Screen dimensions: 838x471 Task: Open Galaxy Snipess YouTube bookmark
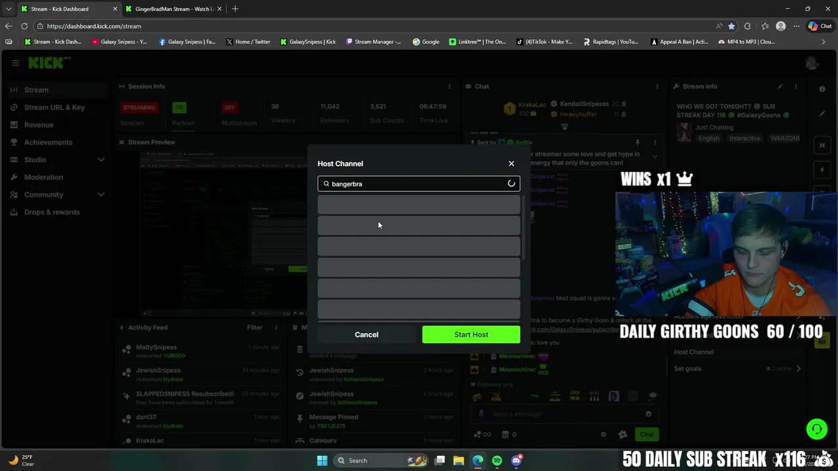120,42
